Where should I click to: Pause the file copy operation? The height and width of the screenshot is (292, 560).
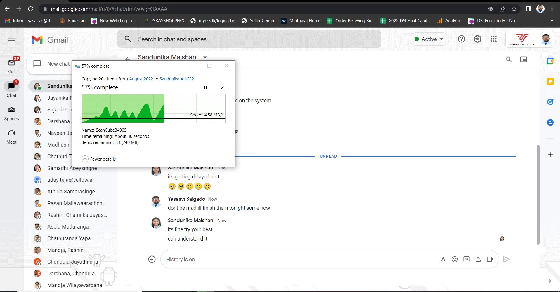pyautogui.click(x=205, y=88)
